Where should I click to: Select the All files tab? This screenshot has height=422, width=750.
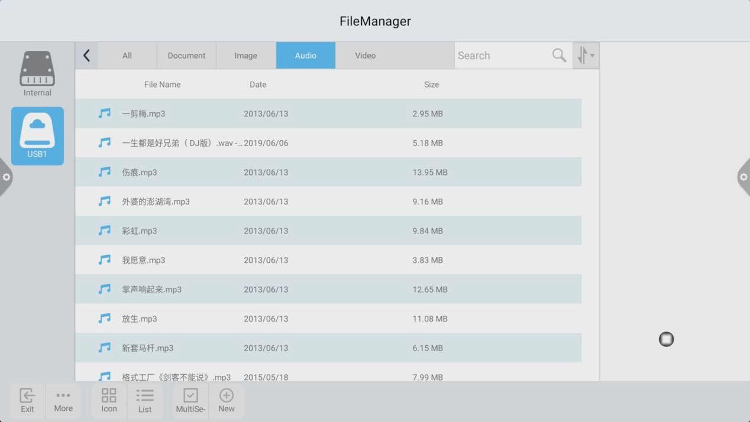[127, 56]
